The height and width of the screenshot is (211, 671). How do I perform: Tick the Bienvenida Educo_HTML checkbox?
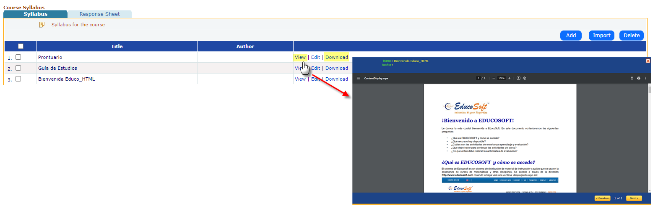(18, 79)
